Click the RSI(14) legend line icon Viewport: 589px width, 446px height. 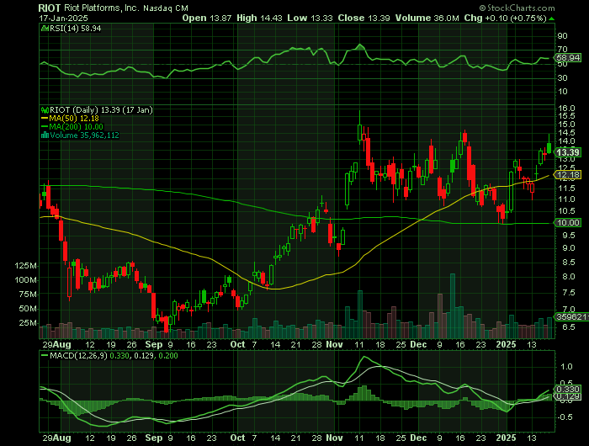coord(45,28)
